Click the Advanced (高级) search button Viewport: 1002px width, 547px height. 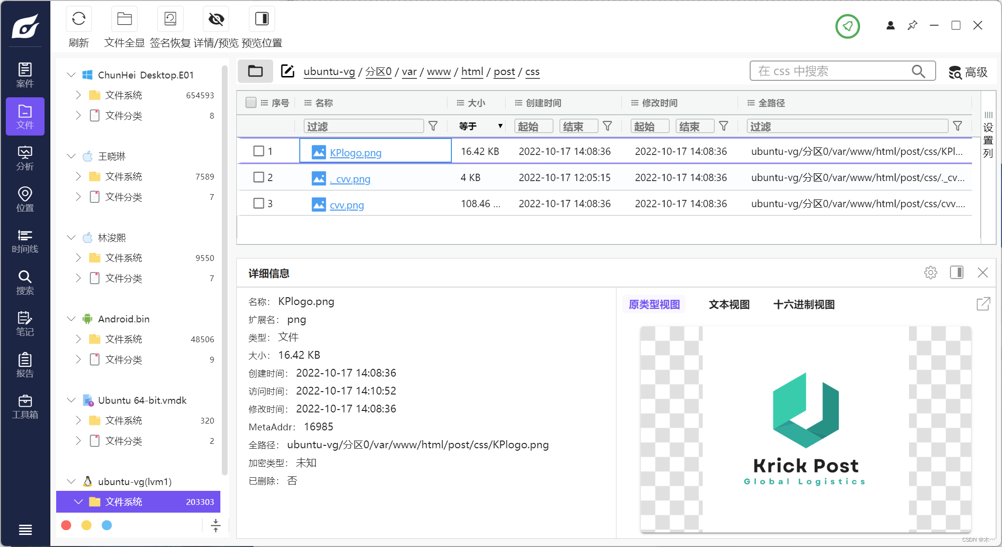point(968,72)
